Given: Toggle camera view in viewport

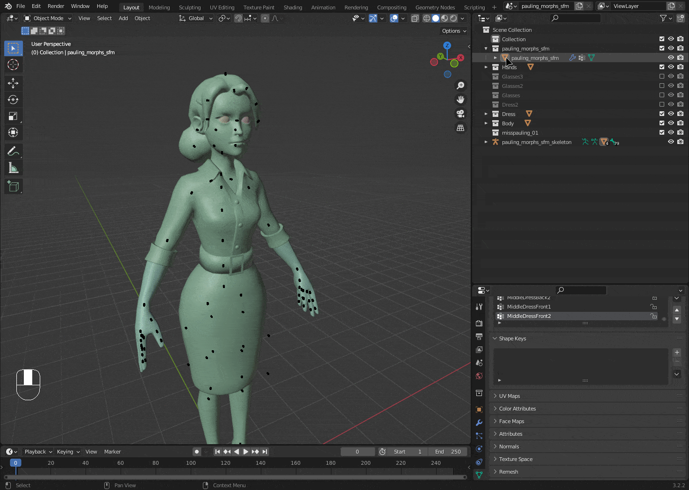Looking at the screenshot, I should click(460, 114).
